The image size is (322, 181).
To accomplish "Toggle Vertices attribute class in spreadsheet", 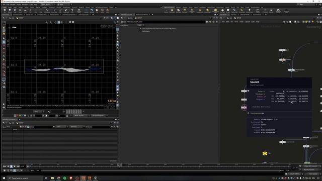I will [x=23, y=127].
